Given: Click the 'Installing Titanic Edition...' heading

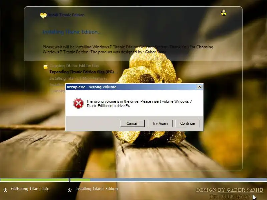Looking at the screenshot, I should 71,32.
